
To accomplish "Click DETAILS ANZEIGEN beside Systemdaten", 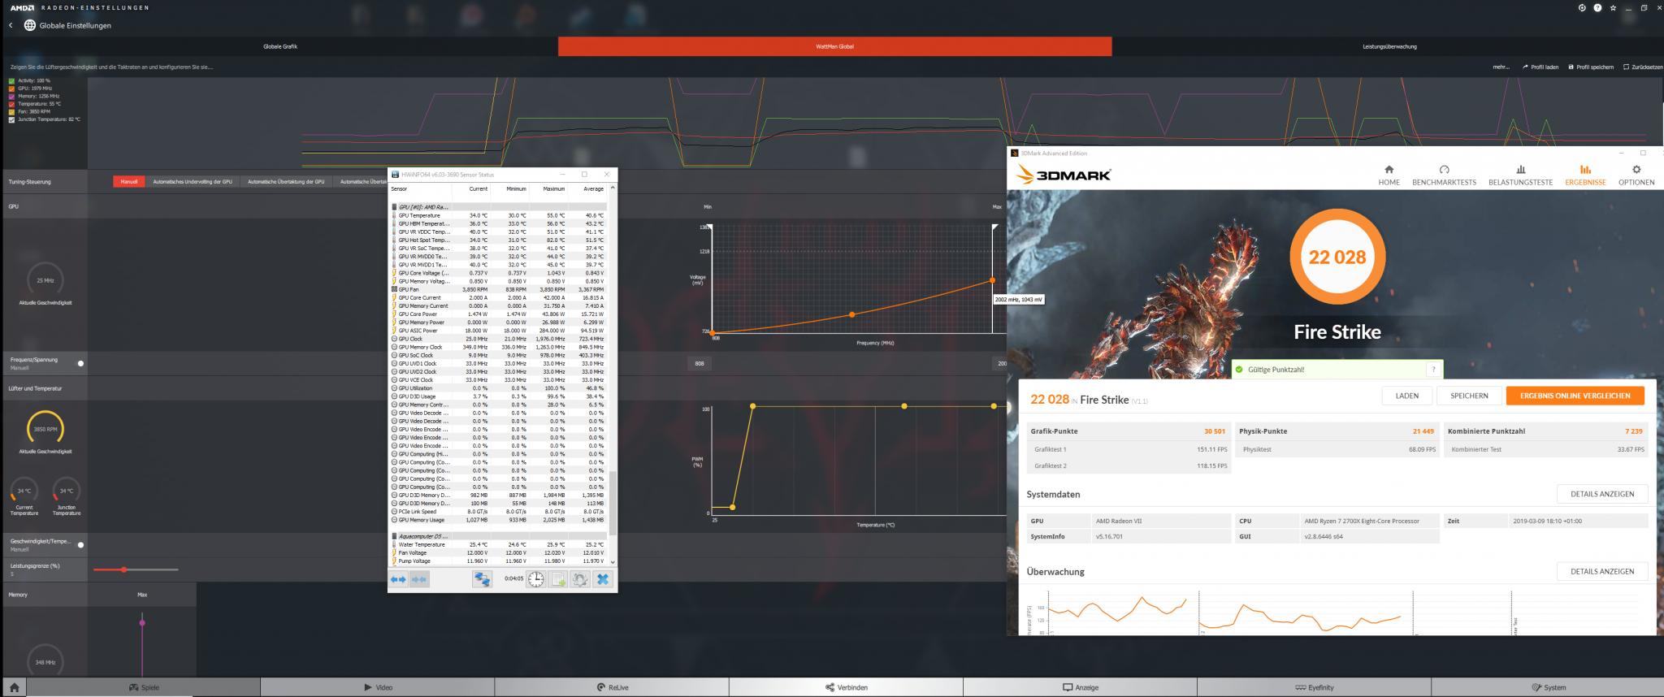I will click(1601, 494).
